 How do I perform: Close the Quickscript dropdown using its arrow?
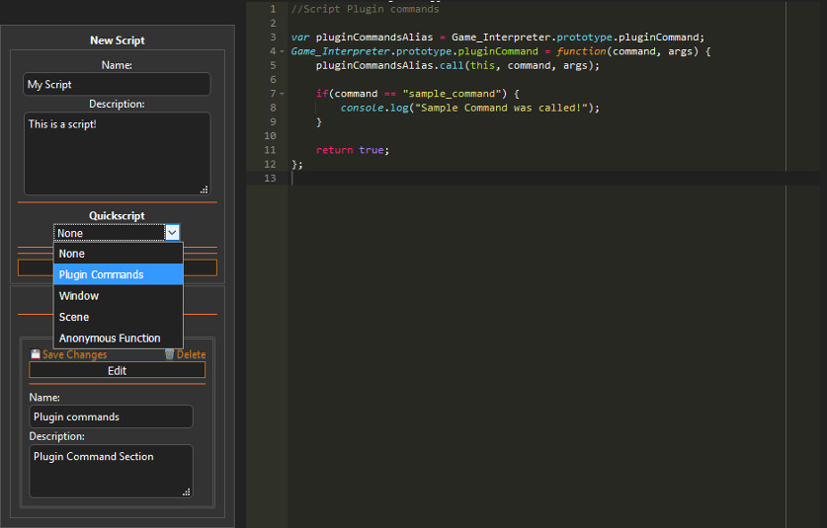172,232
